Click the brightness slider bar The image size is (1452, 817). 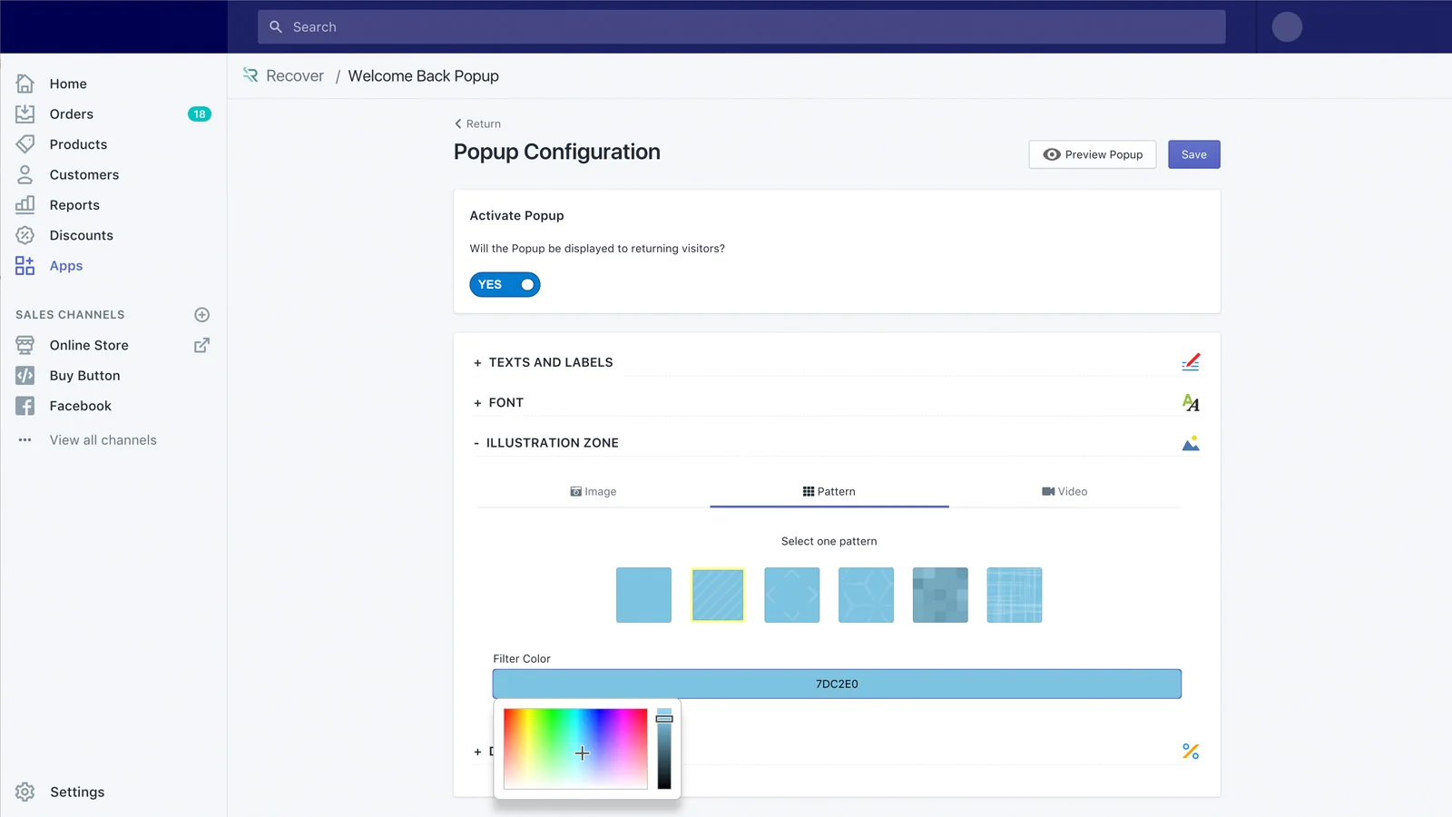(664, 749)
